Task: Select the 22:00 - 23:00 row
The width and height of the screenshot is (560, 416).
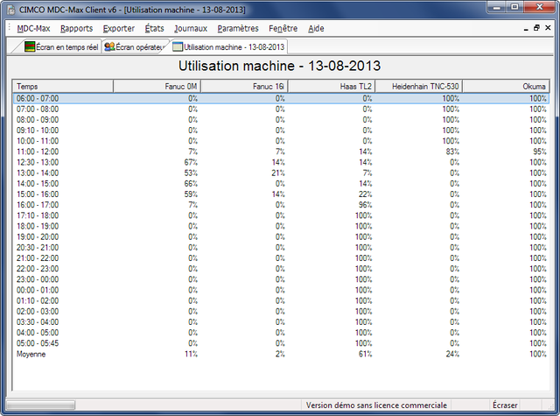Action: 281,269
